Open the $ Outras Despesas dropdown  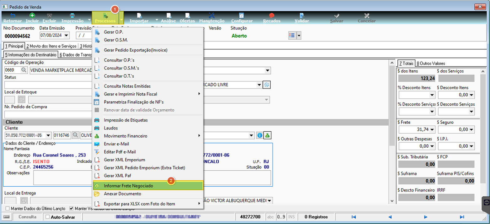[432, 146]
